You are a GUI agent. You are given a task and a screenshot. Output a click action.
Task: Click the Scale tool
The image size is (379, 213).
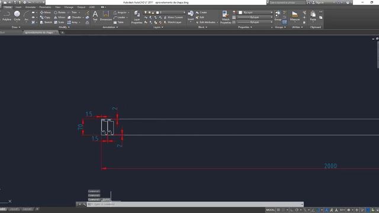(x=59, y=22)
